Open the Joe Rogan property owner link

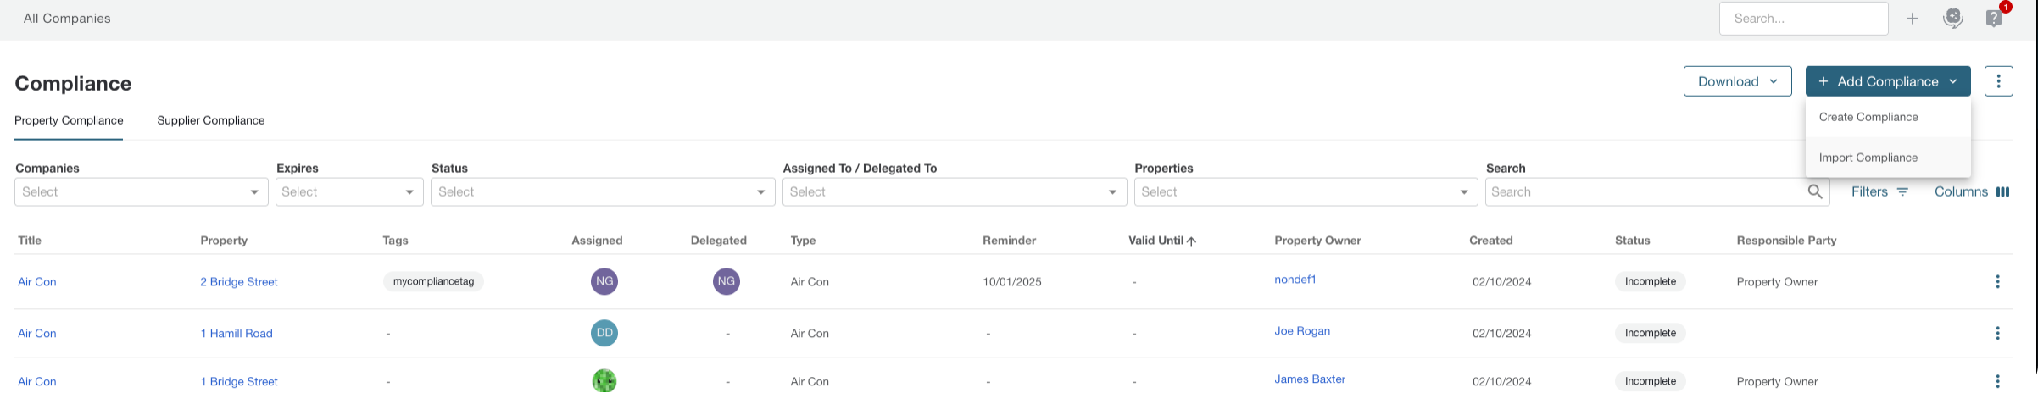pyautogui.click(x=1301, y=331)
